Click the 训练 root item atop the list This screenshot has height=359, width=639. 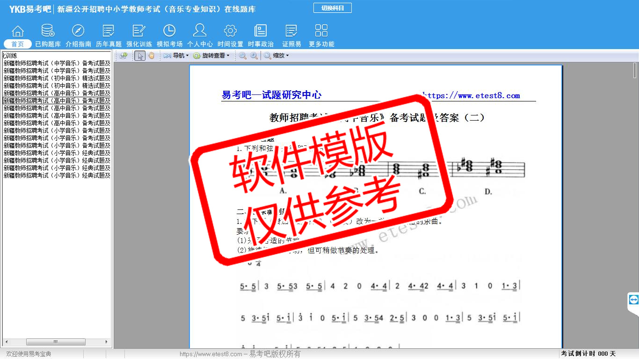[10, 56]
